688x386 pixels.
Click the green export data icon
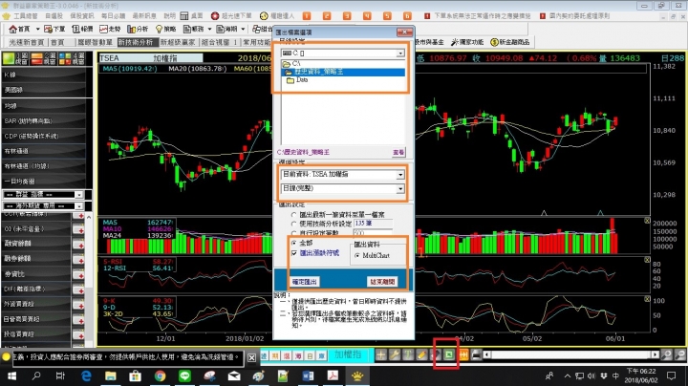(x=449, y=354)
